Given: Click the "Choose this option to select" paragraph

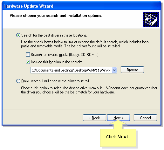Looking at the screenshot, I should pyautogui.click(x=89, y=90).
